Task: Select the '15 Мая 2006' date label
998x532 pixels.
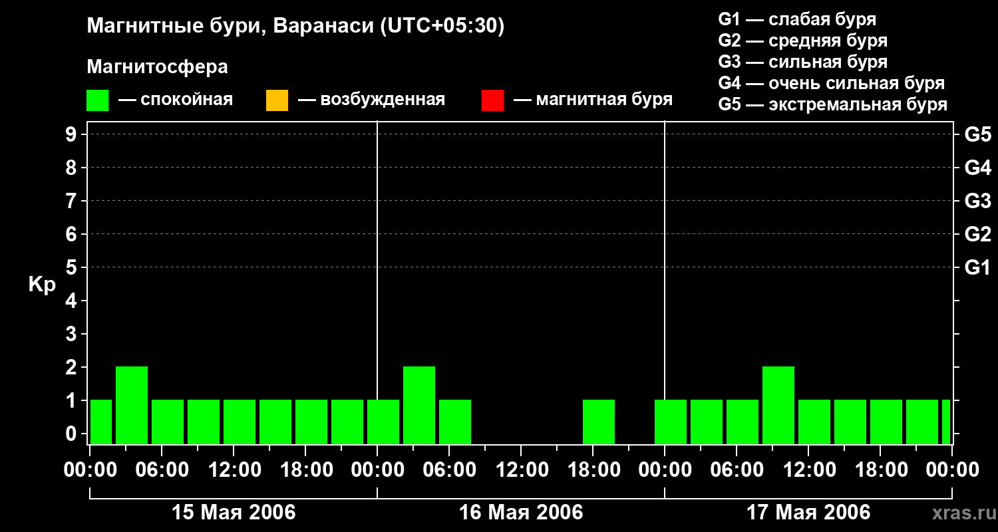Action: [234, 513]
